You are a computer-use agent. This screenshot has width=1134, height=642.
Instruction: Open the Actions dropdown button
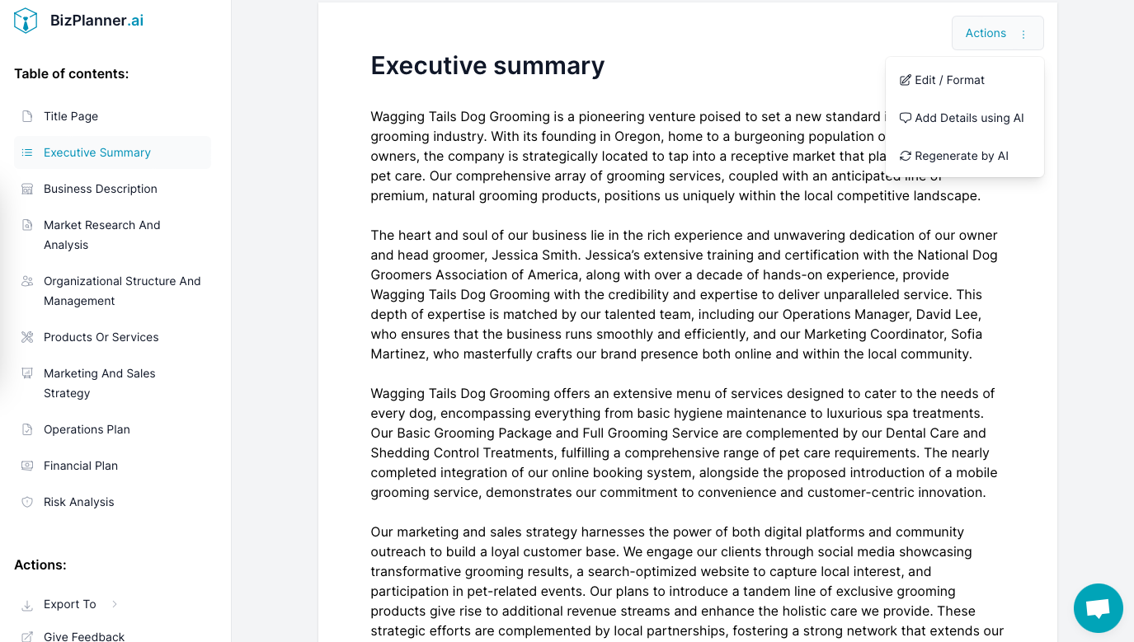click(986, 33)
